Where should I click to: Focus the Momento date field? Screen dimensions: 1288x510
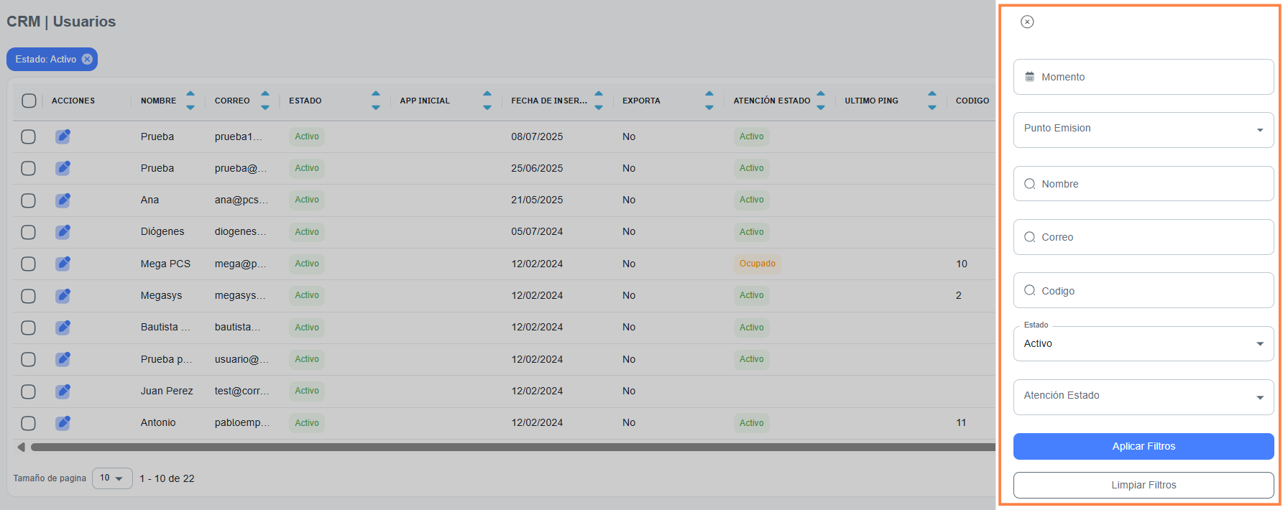[x=1143, y=77]
